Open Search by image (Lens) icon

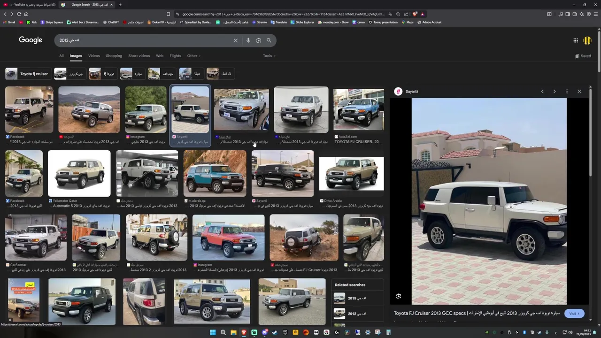tap(259, 40)
